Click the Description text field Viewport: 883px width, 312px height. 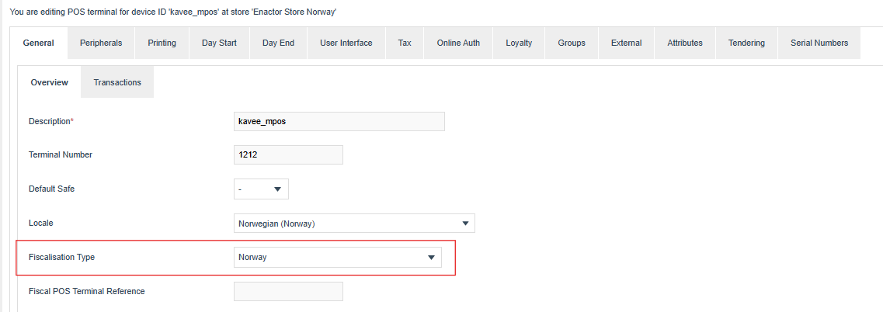pyautogui.click(x=339, y=122)
